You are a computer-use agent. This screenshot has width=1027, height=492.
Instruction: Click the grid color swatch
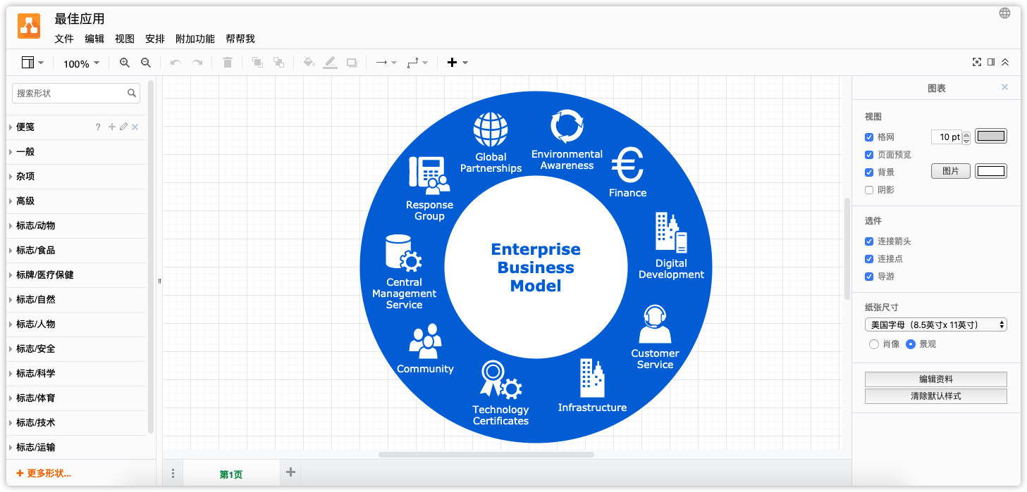tap(991, 137)
